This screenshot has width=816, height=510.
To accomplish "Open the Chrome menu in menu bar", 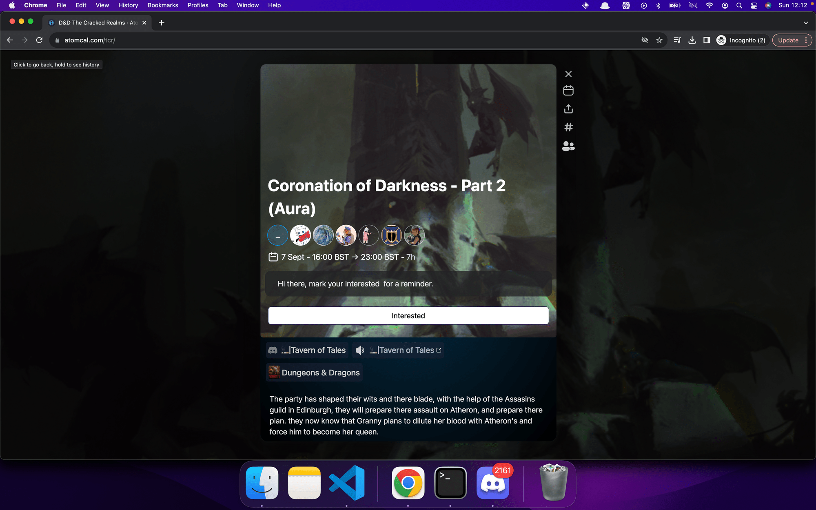I will [x=35, y=5].
